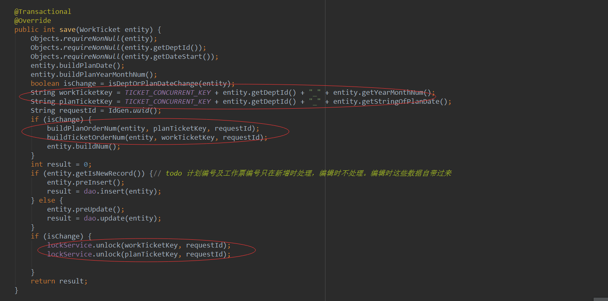Click lockService.unlock line with planTicketKey

point(139,254)
